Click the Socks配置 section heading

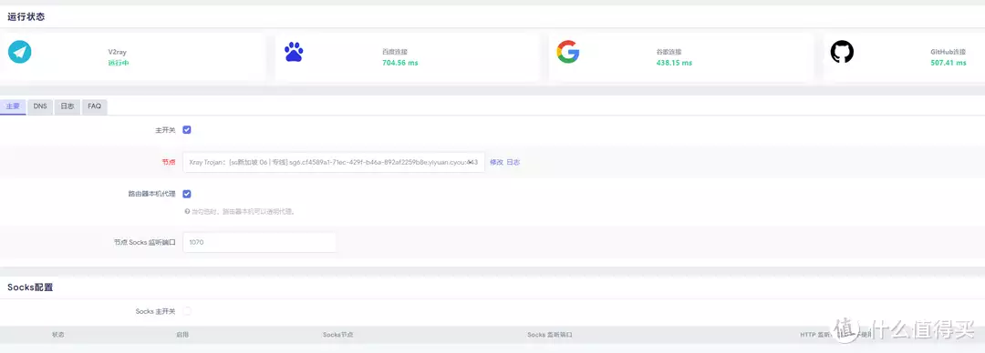point(30,287)
